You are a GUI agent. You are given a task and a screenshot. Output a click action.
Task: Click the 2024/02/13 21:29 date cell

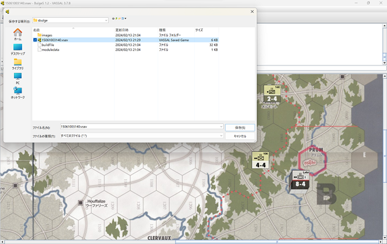(x=128, y=40)
